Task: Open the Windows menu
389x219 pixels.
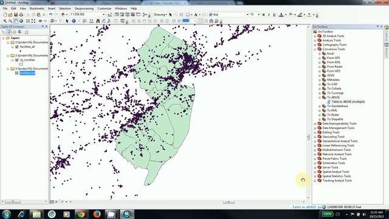Action: tap(121, 9)
